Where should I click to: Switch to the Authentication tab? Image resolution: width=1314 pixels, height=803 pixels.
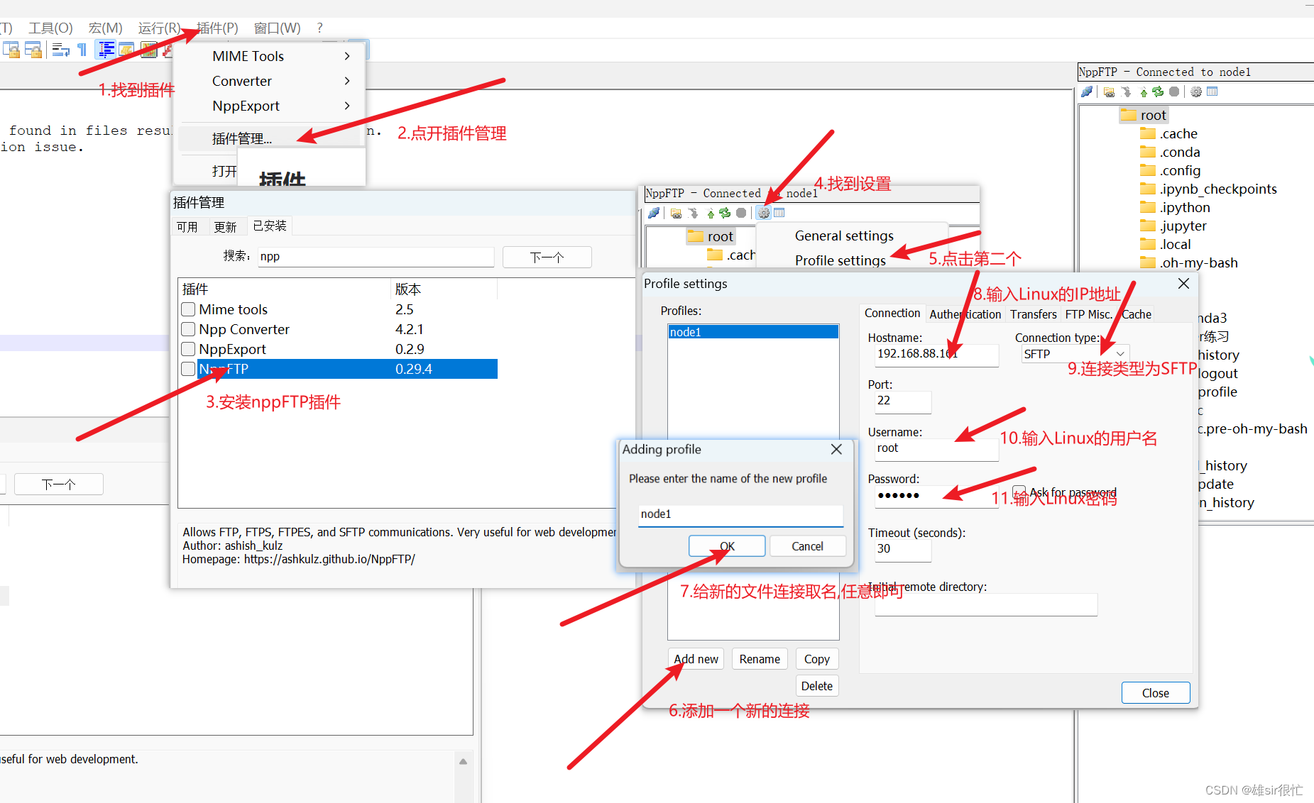coord(965,314)
